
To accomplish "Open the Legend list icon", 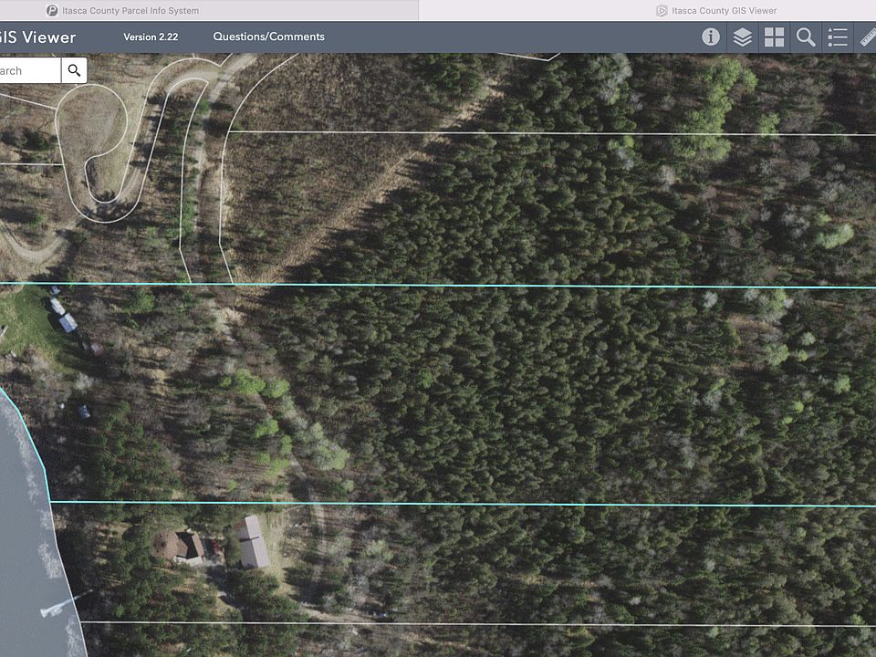I will click(838, 37).
